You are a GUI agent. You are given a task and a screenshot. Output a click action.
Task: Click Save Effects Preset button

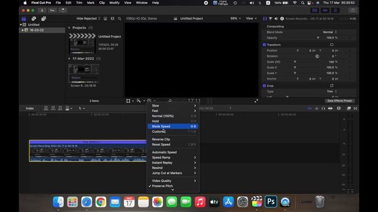point(340,101)
